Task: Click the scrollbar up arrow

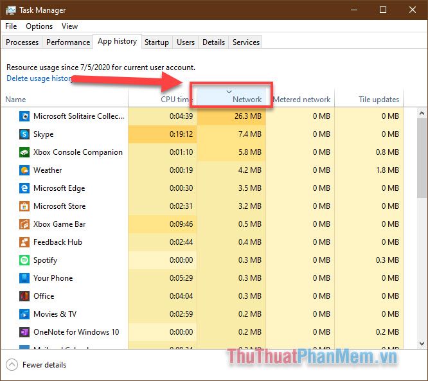Action: point(422,112)
